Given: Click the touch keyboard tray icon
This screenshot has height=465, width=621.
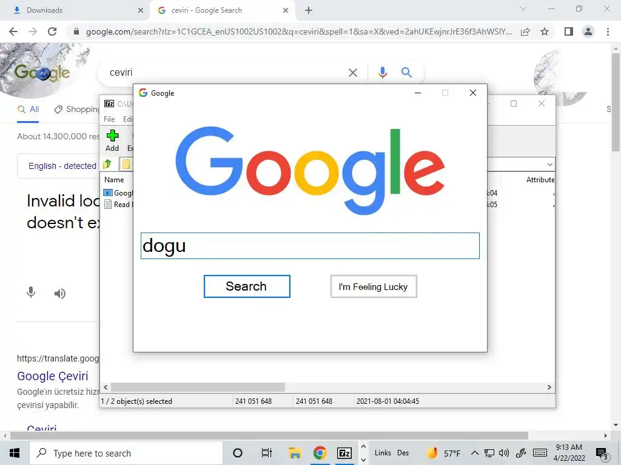Looking at the screenshot, I should click(540, 453).
